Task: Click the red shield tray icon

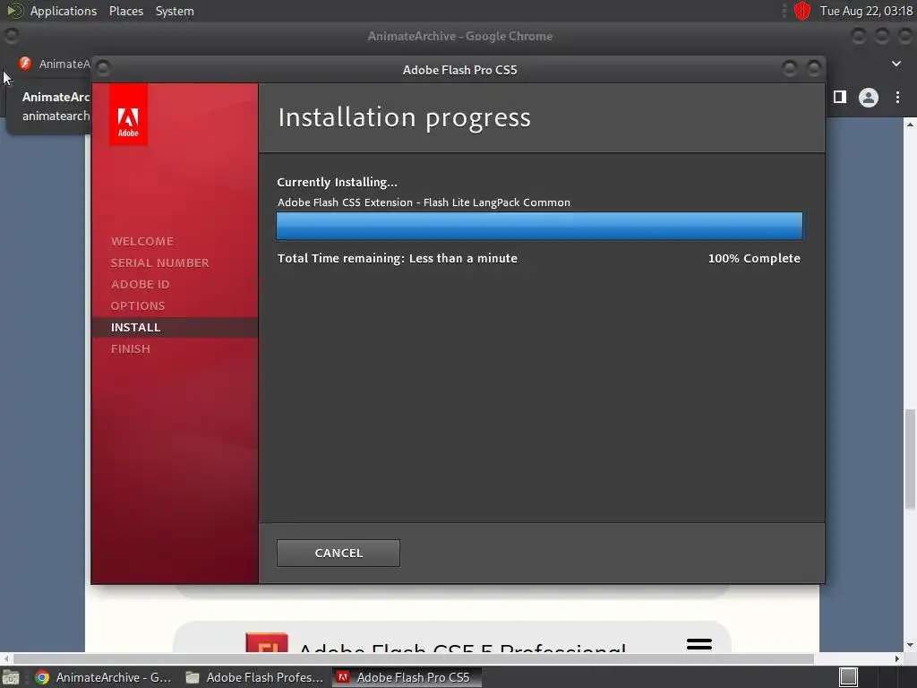Action: (x=801, y=11)
